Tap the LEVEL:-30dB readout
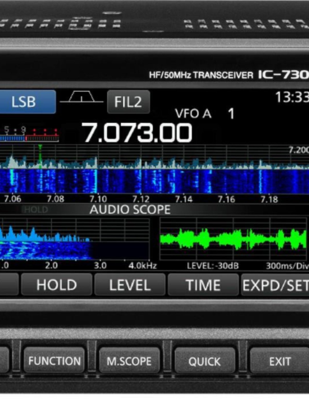This screenshot has width=309, height=413. click(213, 266)
